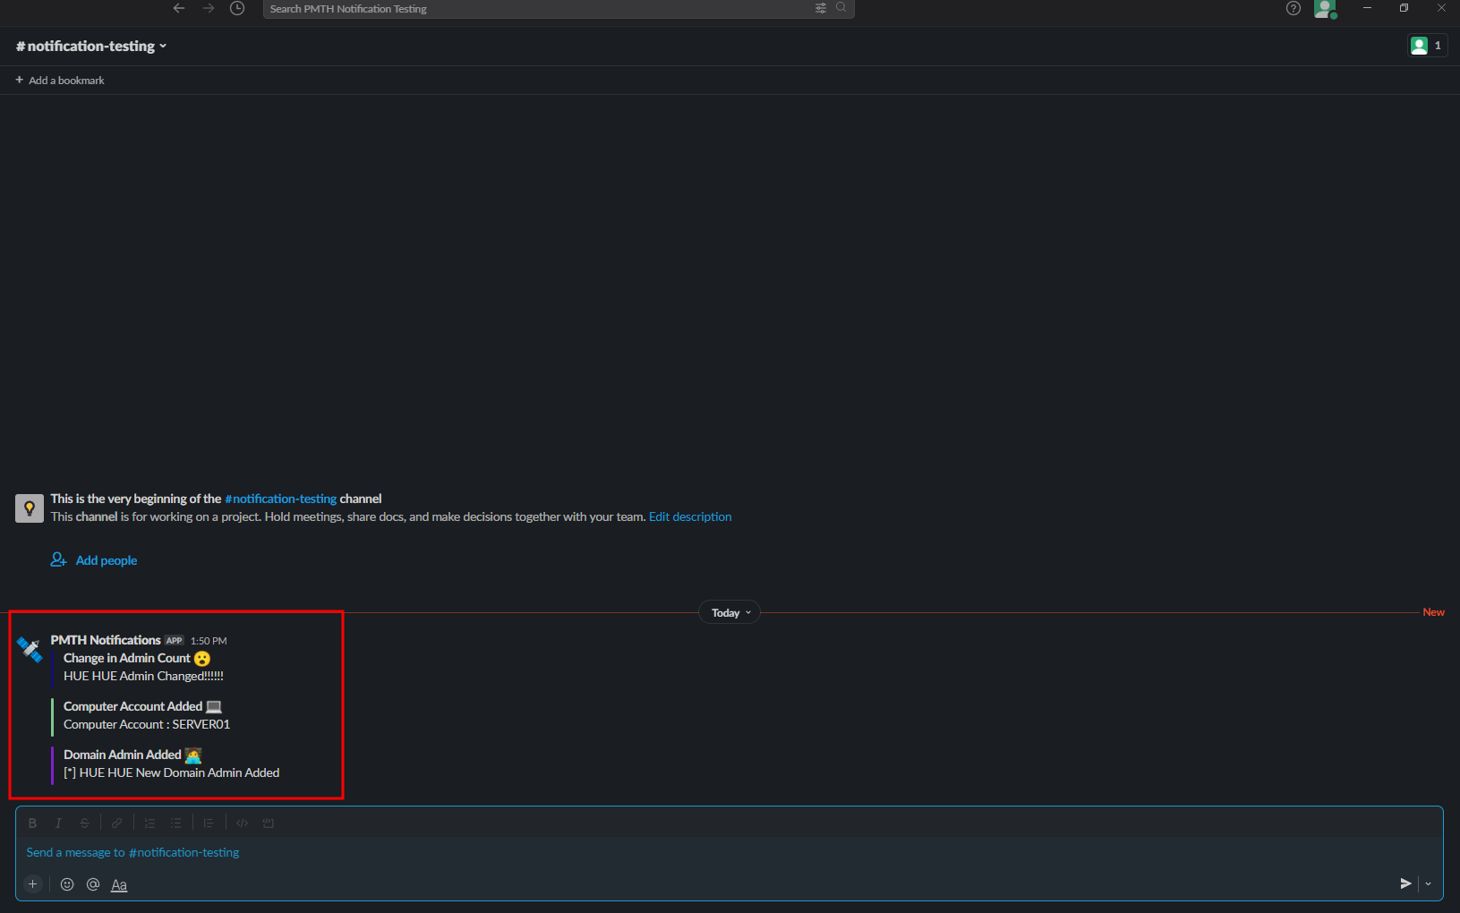The image size is (1460, 913).
Task: Mention someone with the @ icon
Action: pyautogui.click(x=93, y=884)
